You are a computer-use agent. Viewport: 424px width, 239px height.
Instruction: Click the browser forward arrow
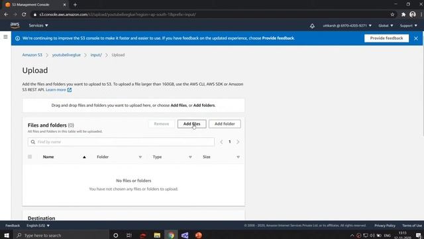click(15, 15)
